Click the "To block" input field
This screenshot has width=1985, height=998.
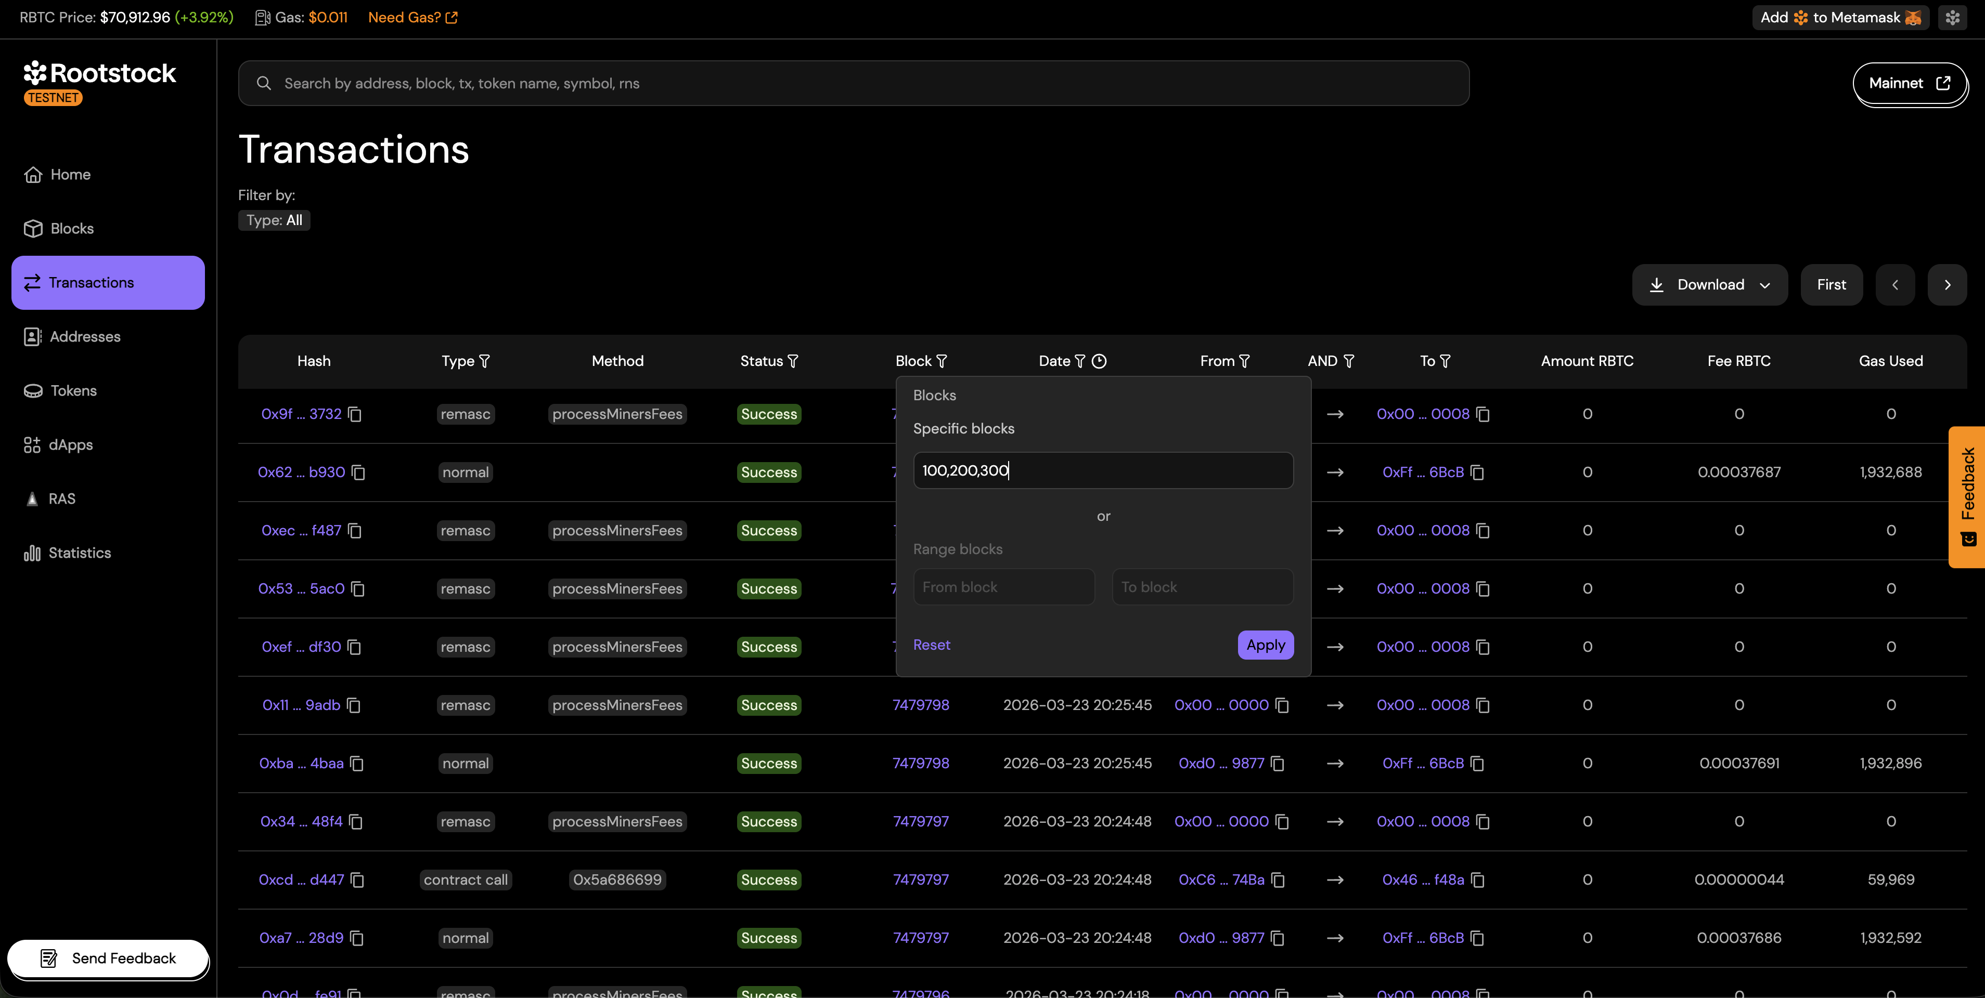[x=1202, y=587]
